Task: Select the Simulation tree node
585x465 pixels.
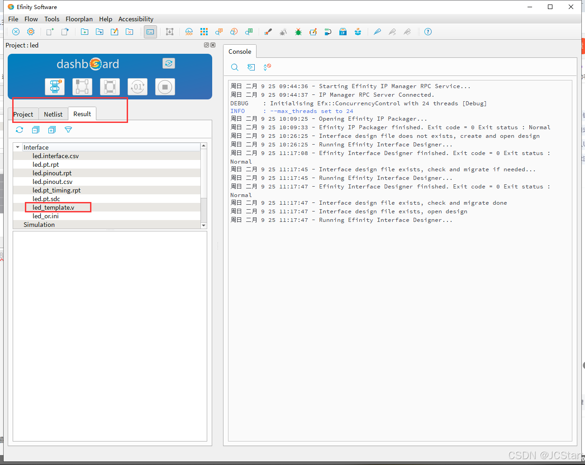Action: click(x=39, y=225)
